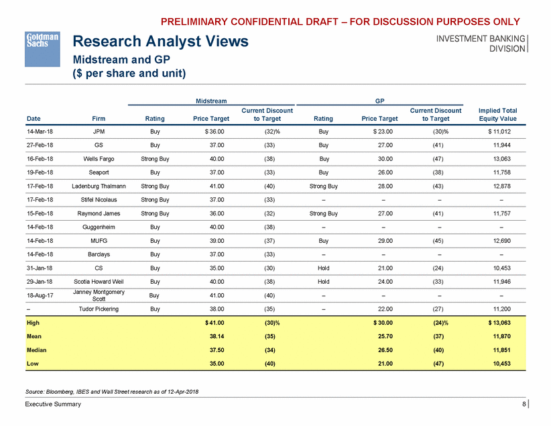Viewport: 551px width, 426px height.
Task: Click the 'Mean' summary row label
Action: coord(34,336)
